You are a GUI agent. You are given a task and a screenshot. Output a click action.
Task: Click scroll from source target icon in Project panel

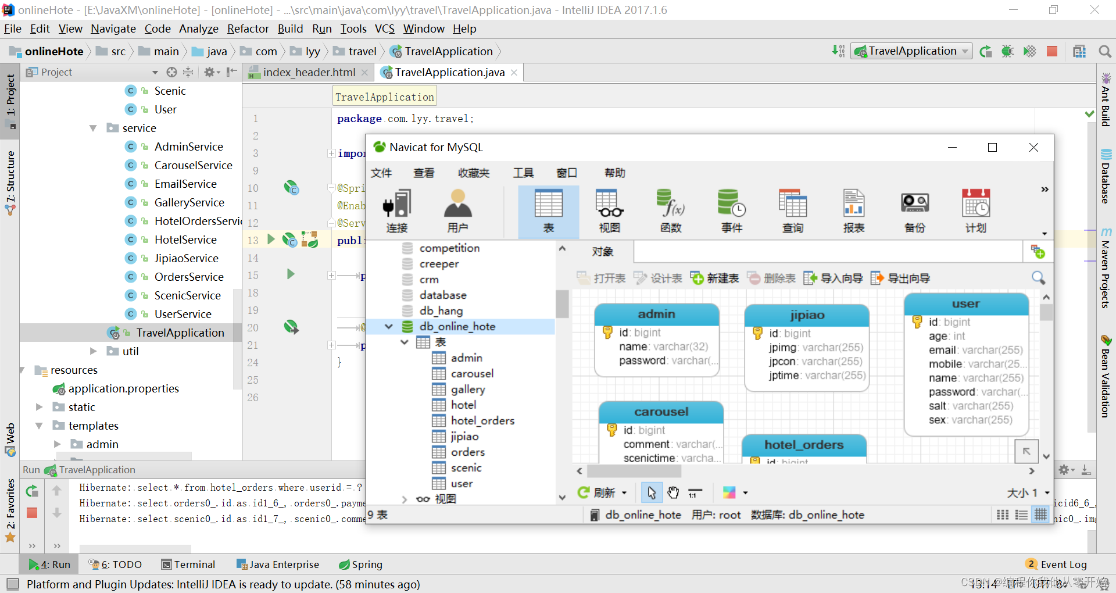[171, 72]
